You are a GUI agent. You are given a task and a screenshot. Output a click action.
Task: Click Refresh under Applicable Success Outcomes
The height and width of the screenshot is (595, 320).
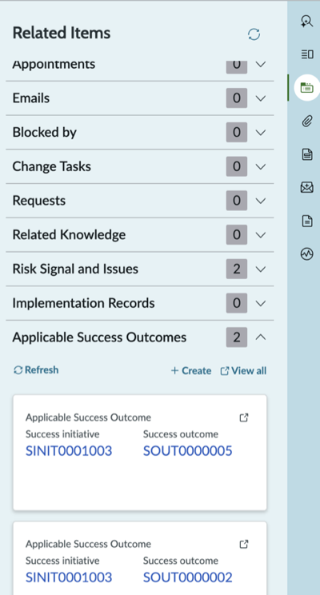coord(36,370)
